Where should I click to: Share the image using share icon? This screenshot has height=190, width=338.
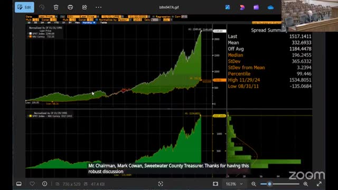click(x=84, y=7)
